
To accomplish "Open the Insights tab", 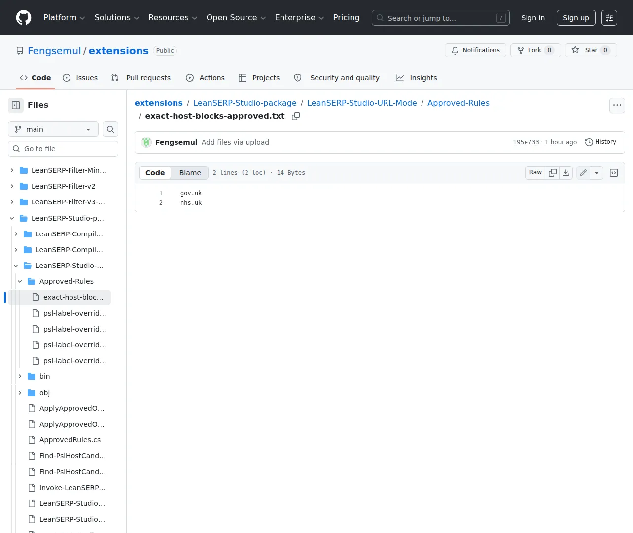I will pos(417,78).
